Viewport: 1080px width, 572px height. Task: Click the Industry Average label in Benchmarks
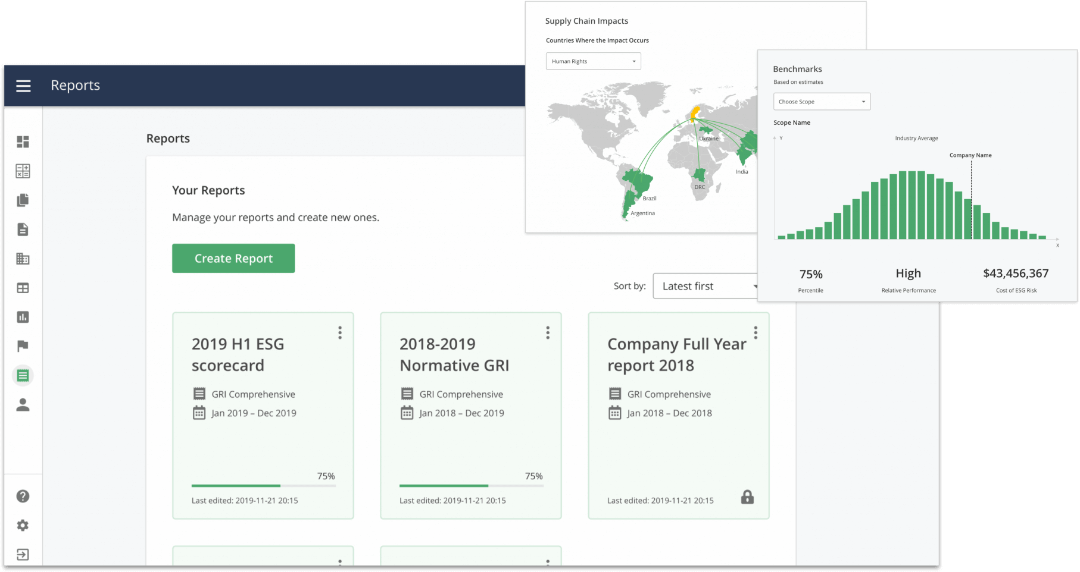click(x=916, y=138)
